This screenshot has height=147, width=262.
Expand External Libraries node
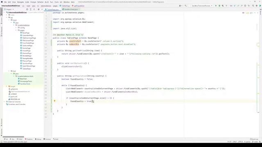[5, 102]
